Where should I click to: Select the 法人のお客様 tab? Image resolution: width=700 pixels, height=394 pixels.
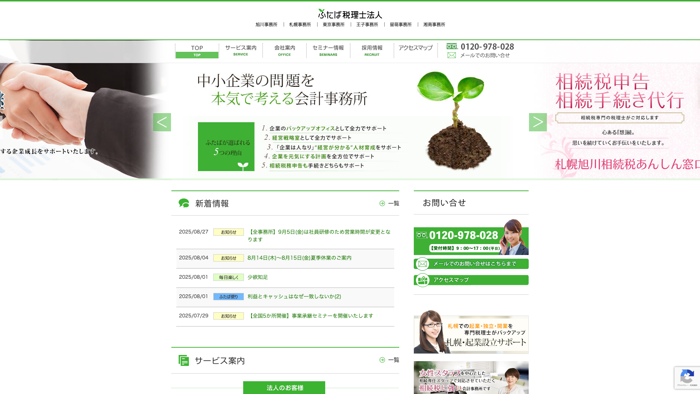point(284,387)
